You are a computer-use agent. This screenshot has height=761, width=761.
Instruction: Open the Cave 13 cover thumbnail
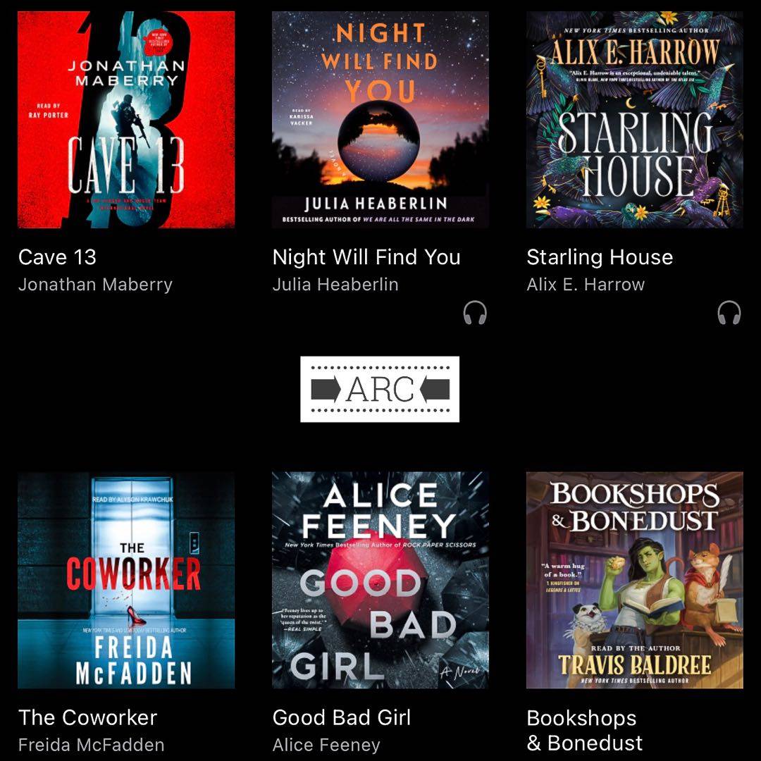coord(126,120)
